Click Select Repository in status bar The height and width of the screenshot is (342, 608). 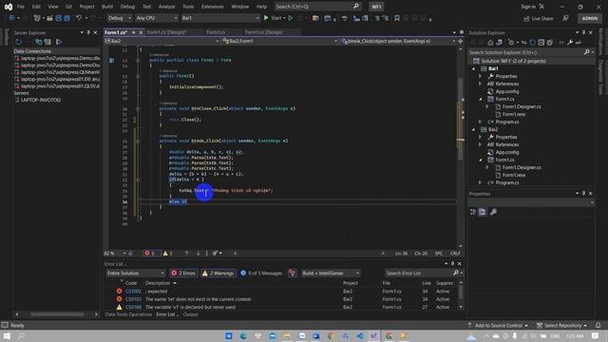point(562,325)
